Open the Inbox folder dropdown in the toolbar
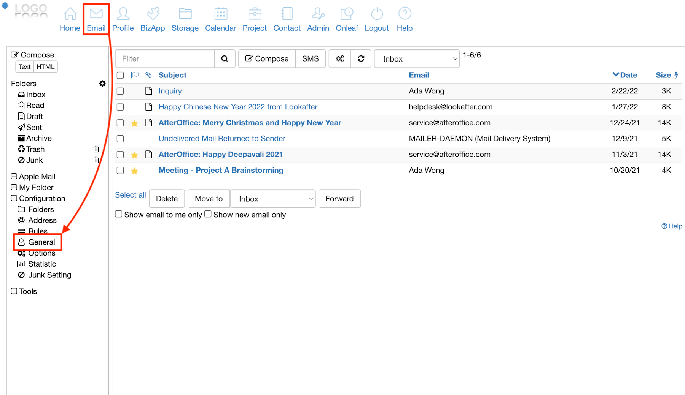The image size is (685, 395). pos(417,59)
